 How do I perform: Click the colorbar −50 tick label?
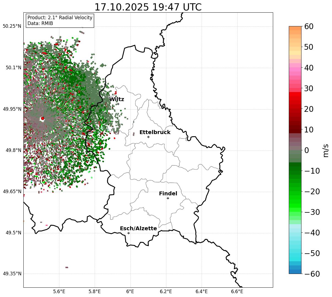click(312, 253)
